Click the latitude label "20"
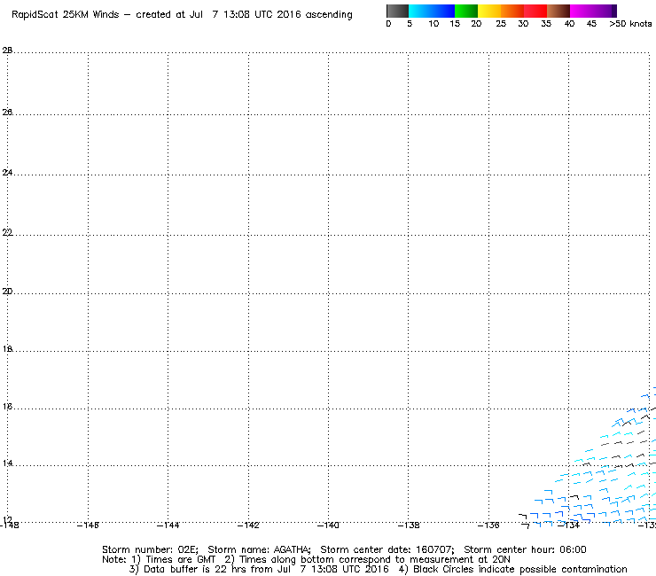The width and height of the screenshot is (656, 576). [7, 292]
